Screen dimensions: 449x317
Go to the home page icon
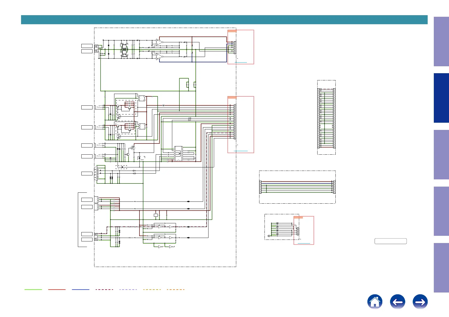[x=375, y=302]
